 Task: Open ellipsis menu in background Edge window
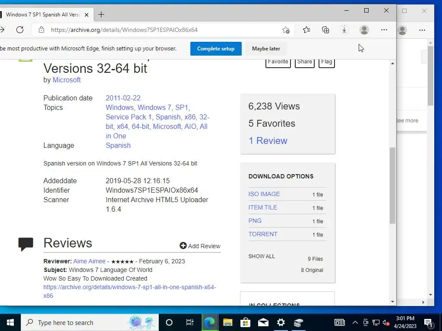click(x=422, y=30)
